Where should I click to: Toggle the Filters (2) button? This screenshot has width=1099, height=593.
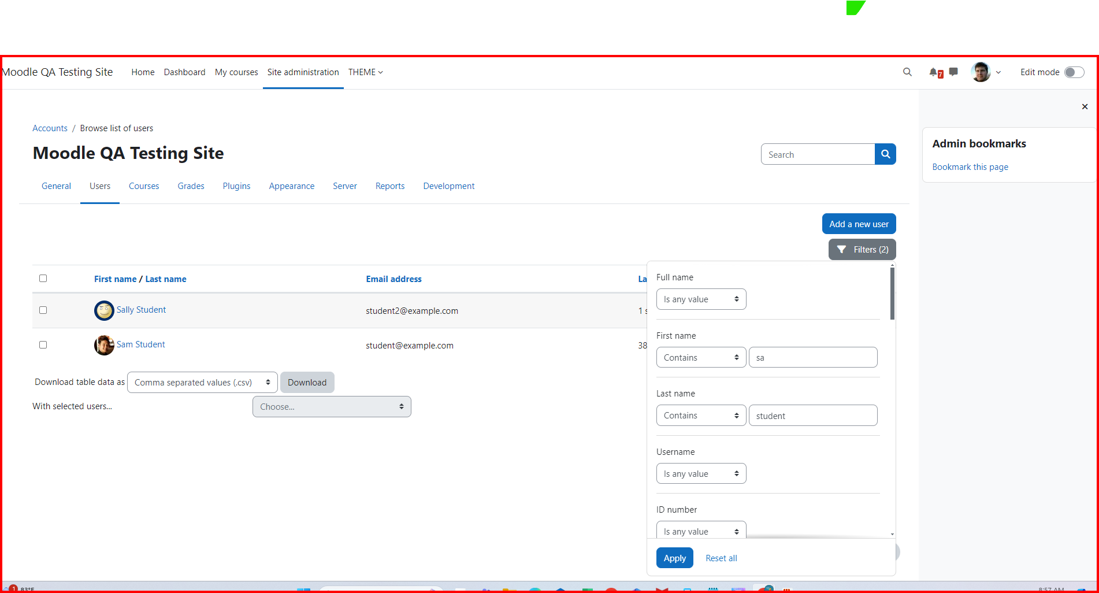click(862, 249)
